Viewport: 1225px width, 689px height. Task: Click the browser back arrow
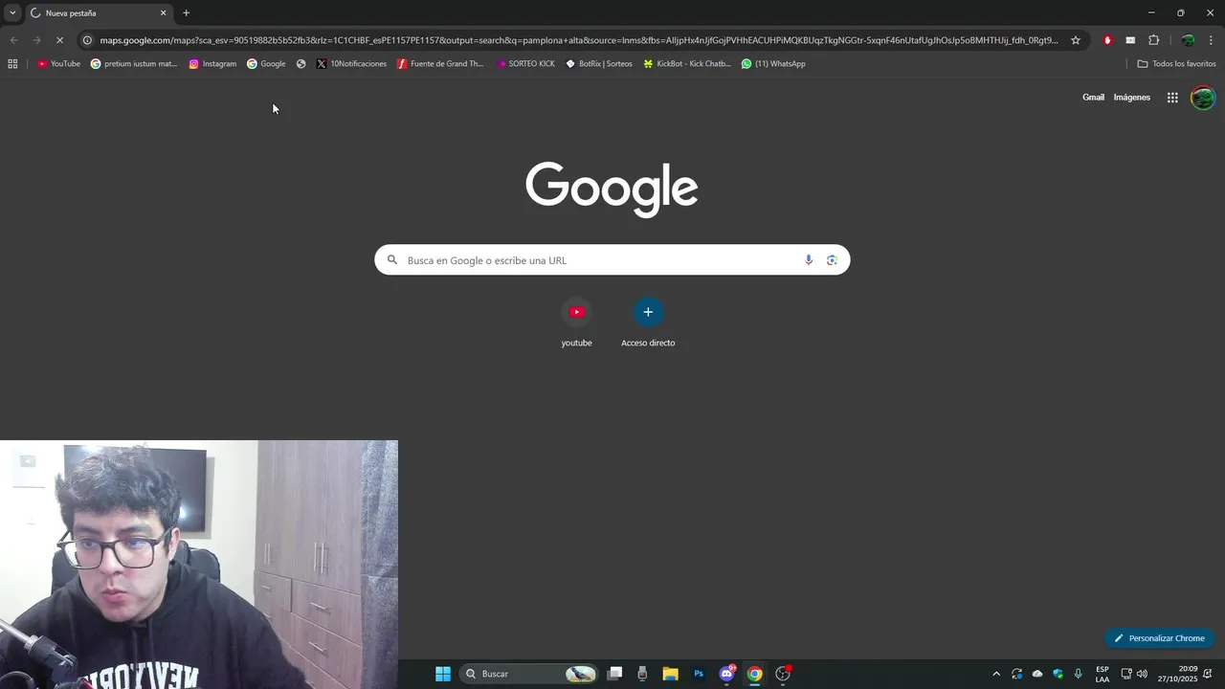(x=13, y=40)
